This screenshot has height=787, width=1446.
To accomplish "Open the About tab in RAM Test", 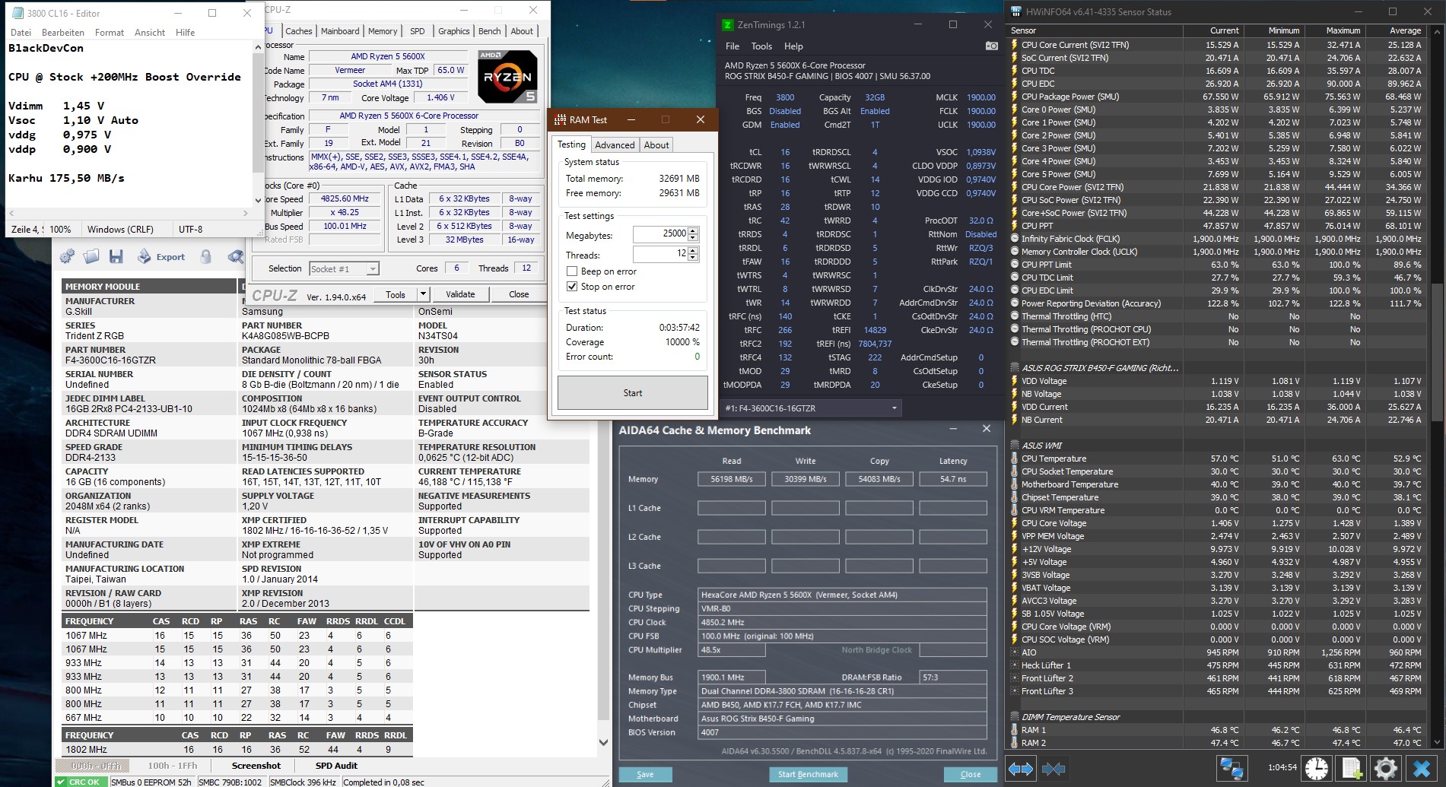I will 656,145.
